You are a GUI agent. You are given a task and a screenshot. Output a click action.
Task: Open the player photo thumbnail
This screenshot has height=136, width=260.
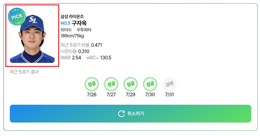pos(32,36)
